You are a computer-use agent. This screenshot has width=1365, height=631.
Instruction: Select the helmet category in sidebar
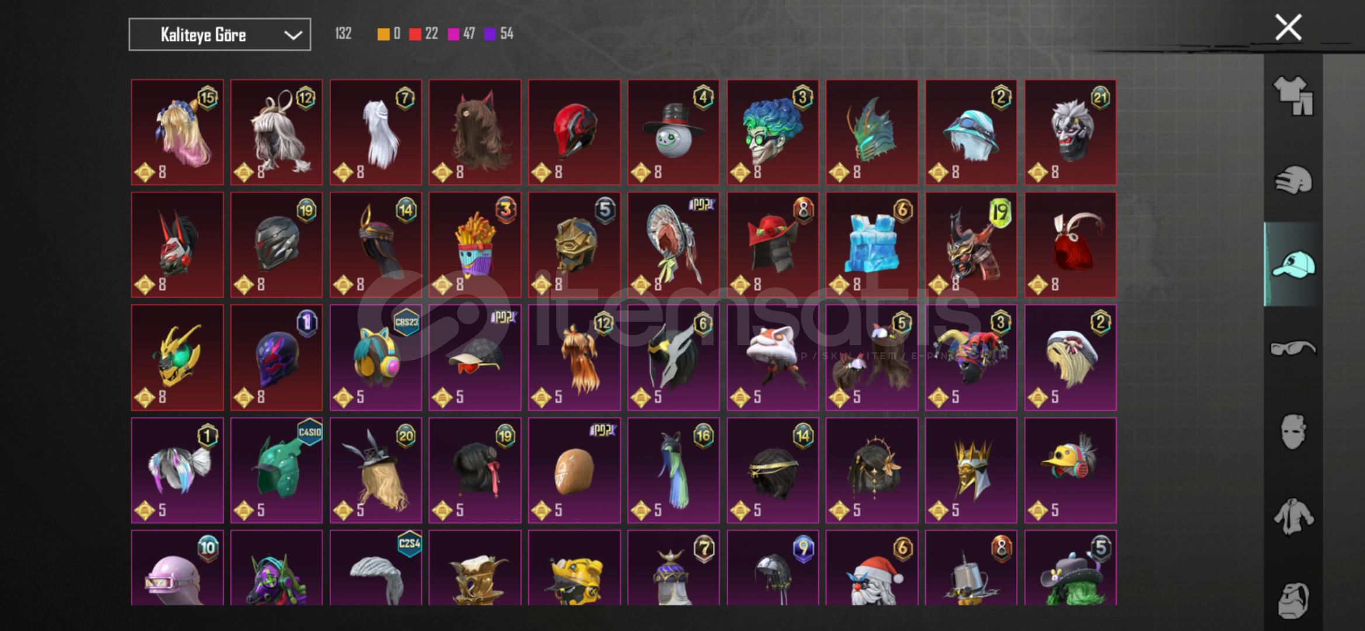[1293, 180]
